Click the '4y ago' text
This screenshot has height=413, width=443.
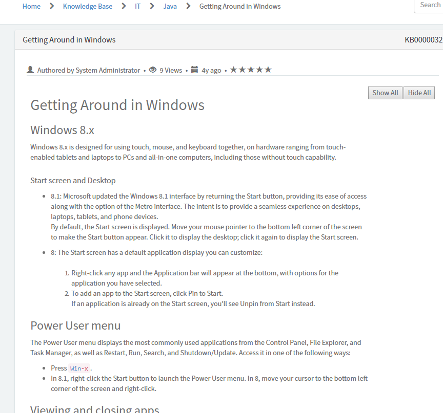(211, 70)
